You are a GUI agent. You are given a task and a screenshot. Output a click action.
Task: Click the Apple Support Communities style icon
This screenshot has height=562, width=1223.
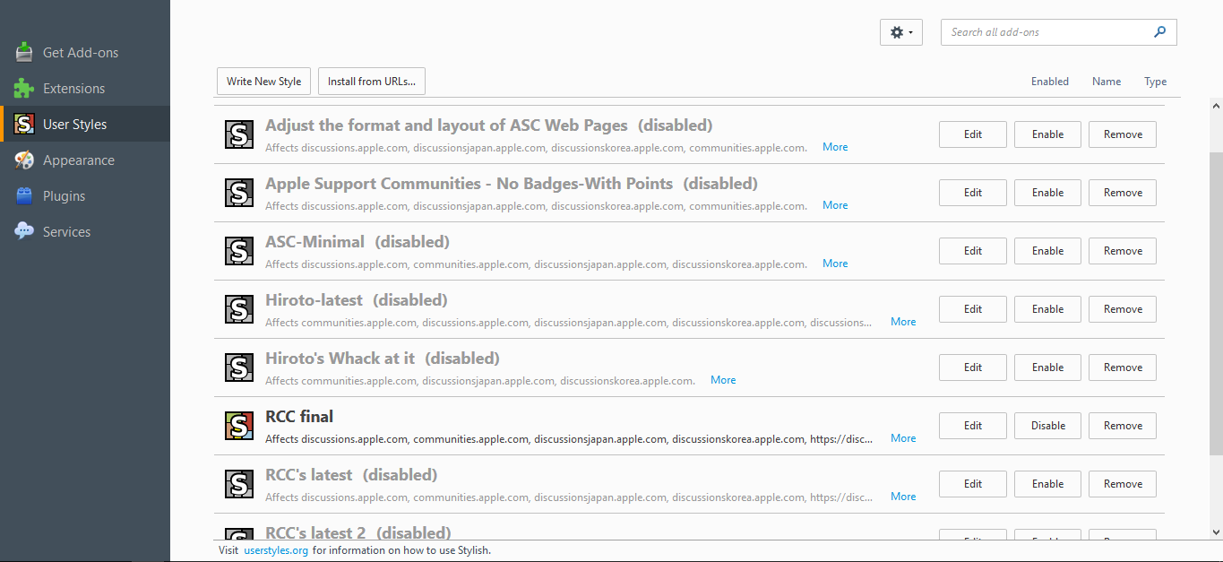click(x=238, y=193)
